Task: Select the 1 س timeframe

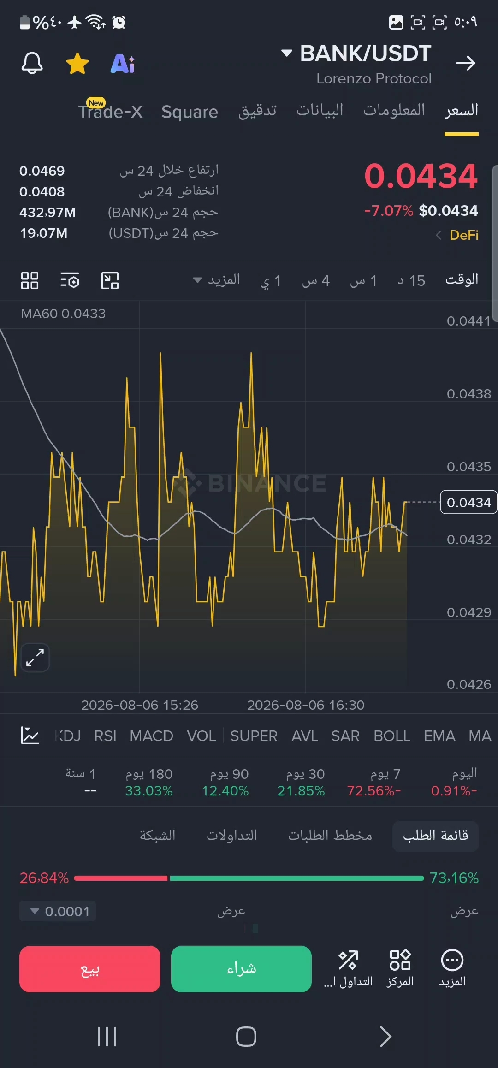Action: pyautogui.click(x=363, y=280)
